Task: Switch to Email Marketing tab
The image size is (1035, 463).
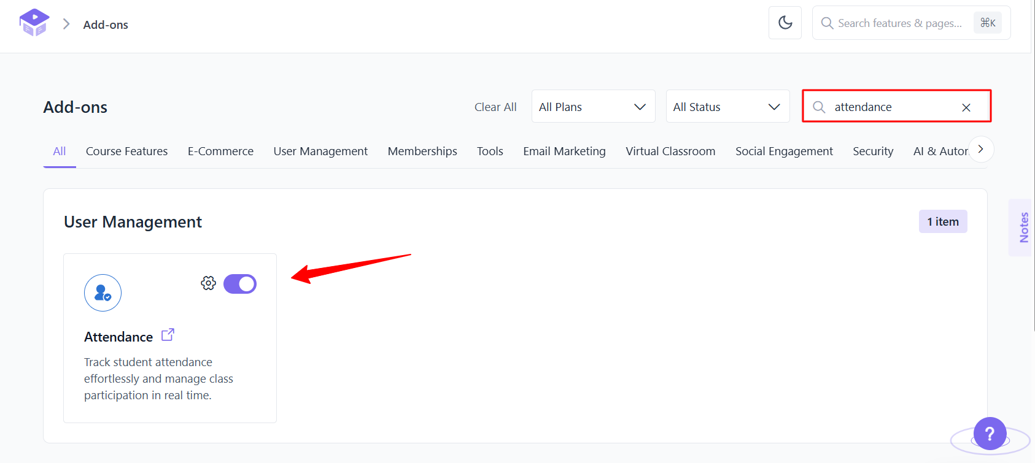Action: pyautogui.click(x=564, y=151)
